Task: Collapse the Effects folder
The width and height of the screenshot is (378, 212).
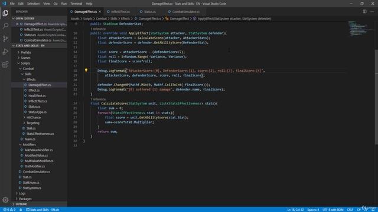Action: [31, 79]
